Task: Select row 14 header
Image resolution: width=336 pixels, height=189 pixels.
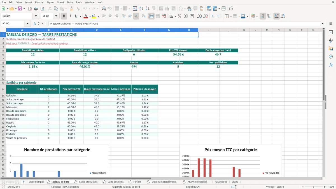Action: click(3, 89)
